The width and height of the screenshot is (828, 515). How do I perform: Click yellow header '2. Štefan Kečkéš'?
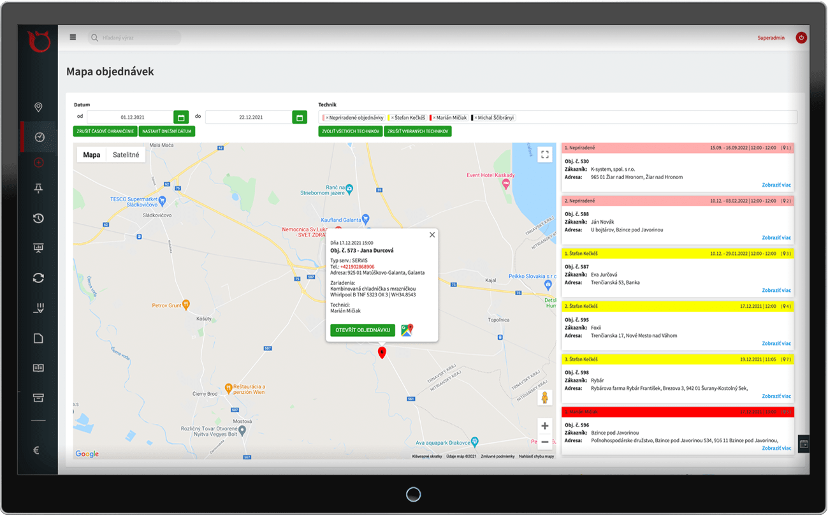[678, 306]
